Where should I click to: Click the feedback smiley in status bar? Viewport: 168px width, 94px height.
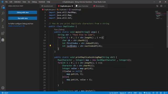point(161,93)
